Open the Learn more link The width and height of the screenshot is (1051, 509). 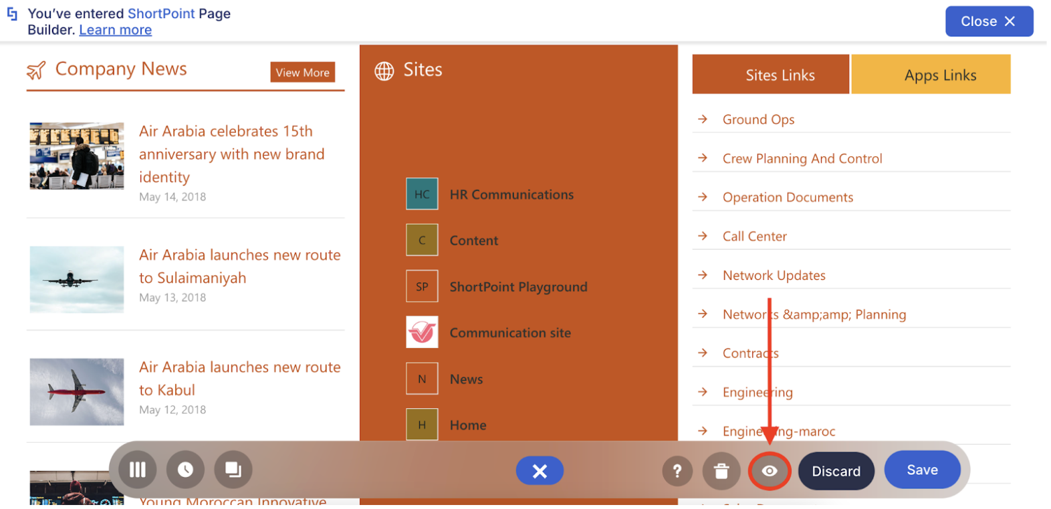point(116,30)
